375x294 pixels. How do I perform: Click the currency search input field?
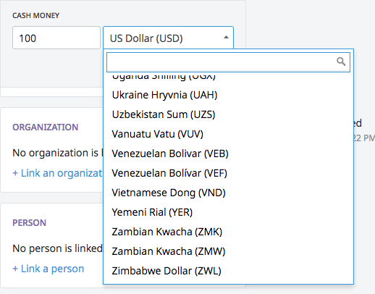click(228, 62)
